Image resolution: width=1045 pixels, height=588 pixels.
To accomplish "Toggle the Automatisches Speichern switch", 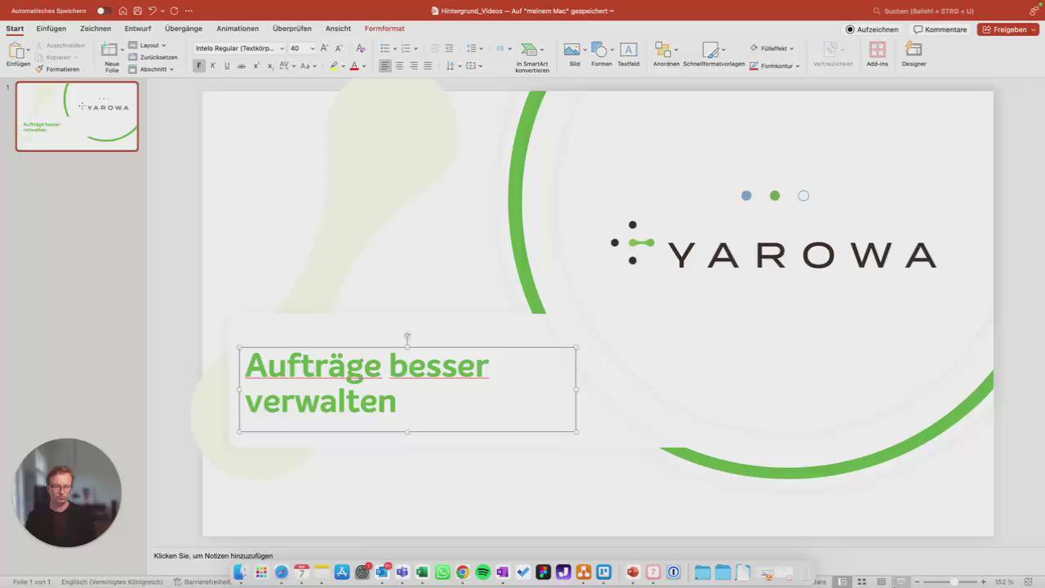I will tap(104, 11).
